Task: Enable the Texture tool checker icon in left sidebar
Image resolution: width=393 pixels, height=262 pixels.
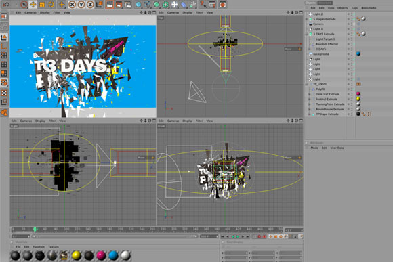Action: click(4, 93)
